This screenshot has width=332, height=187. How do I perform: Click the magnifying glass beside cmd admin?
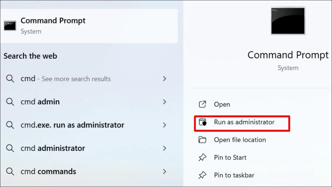point(10,102)
